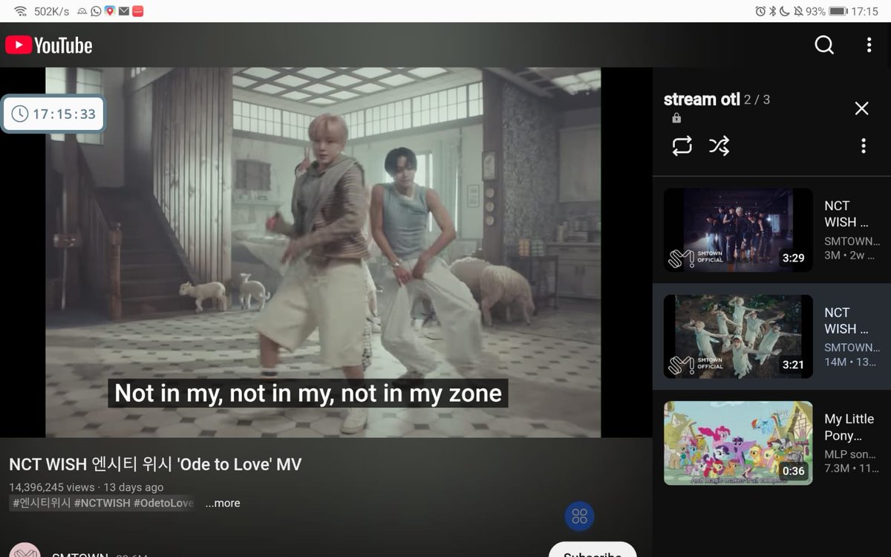
Task: Open the top bar more options menu
Action: [x=869, y=45]
